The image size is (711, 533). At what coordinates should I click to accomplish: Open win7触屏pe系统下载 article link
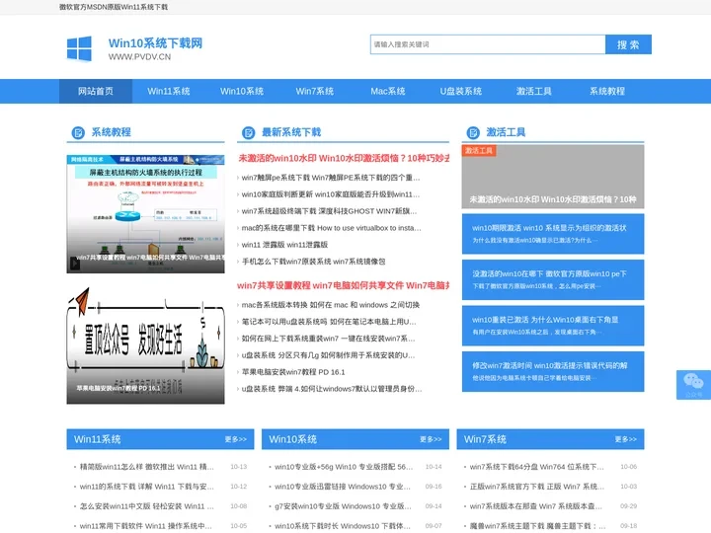[331, 178]
